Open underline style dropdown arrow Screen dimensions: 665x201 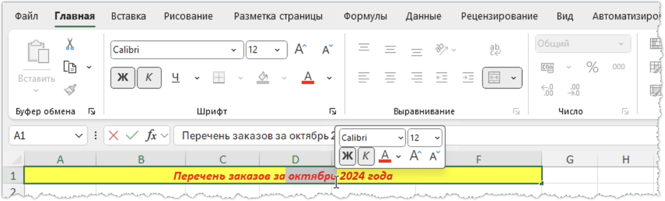(197, 78)
